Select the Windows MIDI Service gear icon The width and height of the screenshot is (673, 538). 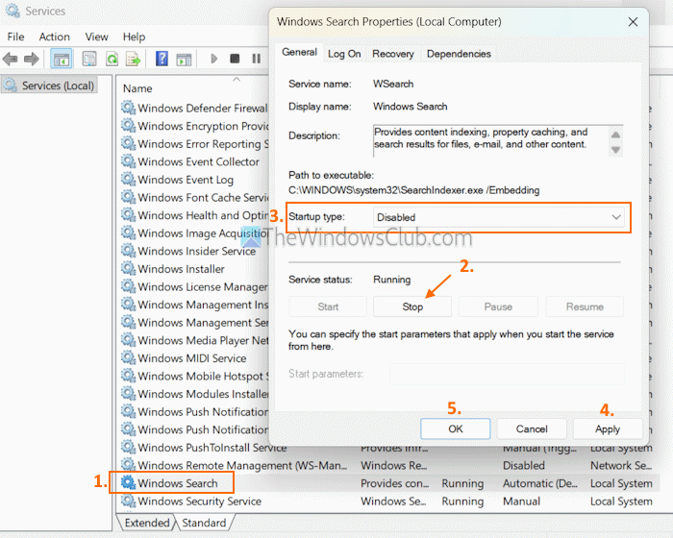click(128, 357)
